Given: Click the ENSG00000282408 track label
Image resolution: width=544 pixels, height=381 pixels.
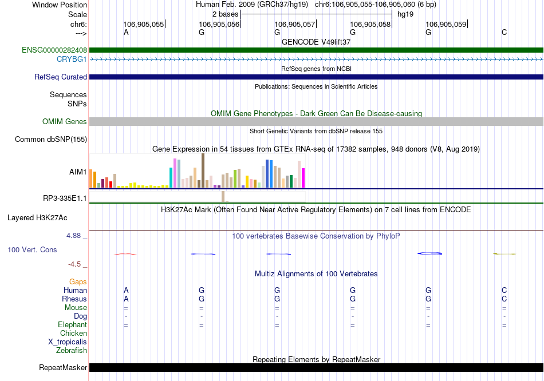Looking at the screenshot, I should point(54,50).
